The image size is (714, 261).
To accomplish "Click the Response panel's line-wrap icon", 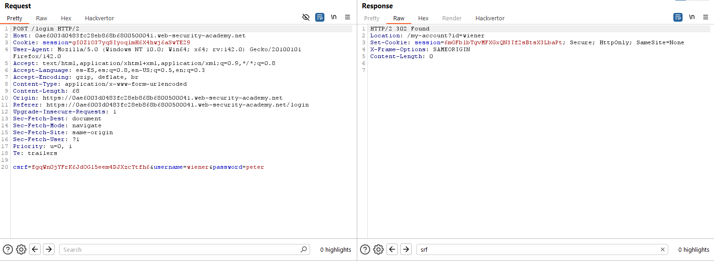I will pos(678,18).
